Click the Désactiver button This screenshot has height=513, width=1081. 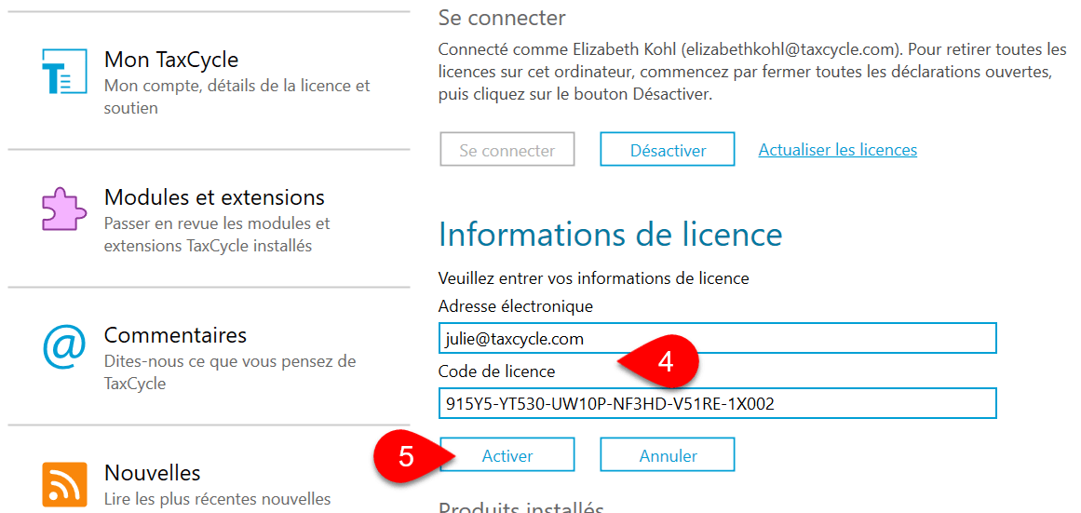(668, 150)
